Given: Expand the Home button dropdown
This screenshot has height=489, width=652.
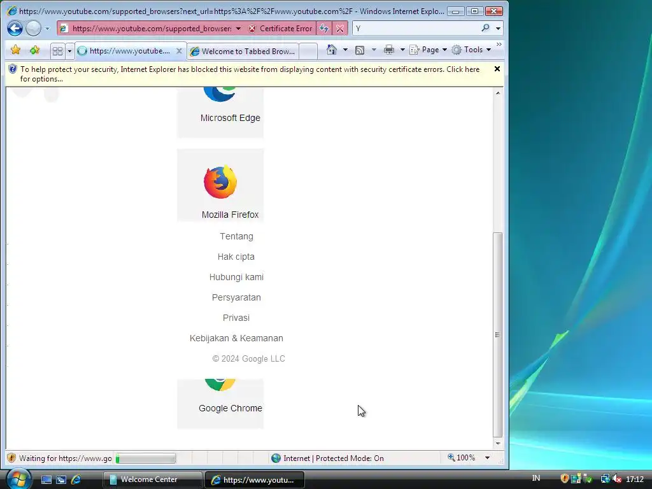Looking at the screenshot, I should (x=345, y=50).
